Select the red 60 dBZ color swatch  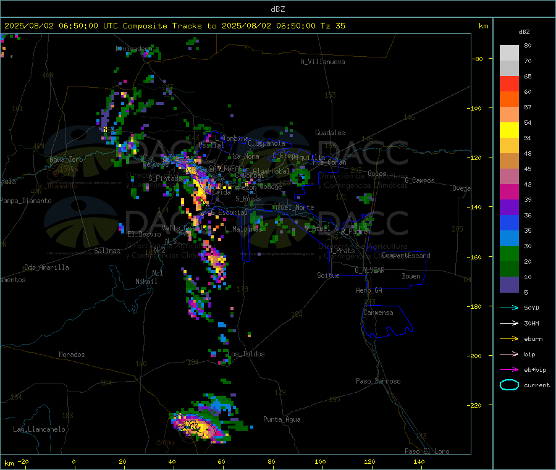[509, 83]
